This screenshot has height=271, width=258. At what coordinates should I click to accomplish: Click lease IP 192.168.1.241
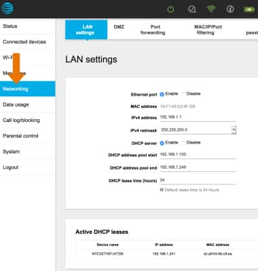tap(164, 254)
